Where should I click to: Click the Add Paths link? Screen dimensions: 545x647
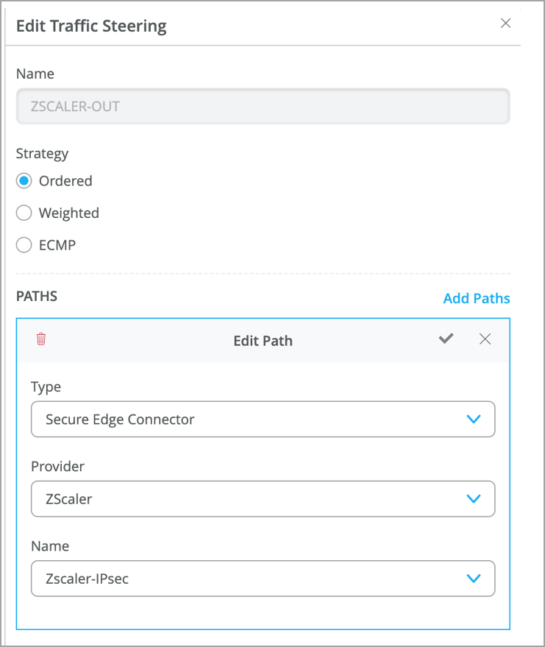tap(476, 298)
